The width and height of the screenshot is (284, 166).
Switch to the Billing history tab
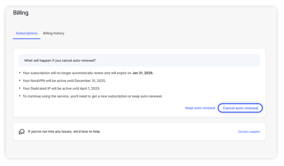click(54, 33)
